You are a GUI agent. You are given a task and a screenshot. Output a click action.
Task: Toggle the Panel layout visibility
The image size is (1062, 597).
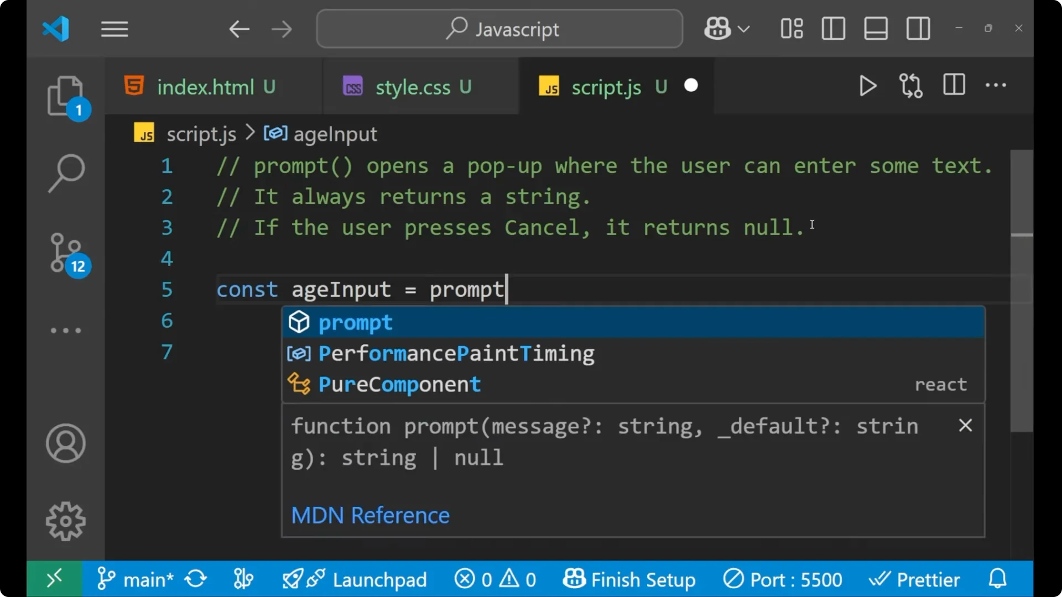[x=875, y=28]
